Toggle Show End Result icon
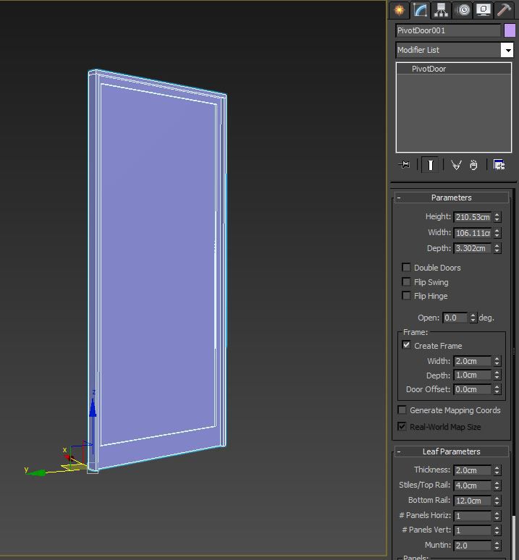Screen dimensions: 519x560 tap(431, 165)
